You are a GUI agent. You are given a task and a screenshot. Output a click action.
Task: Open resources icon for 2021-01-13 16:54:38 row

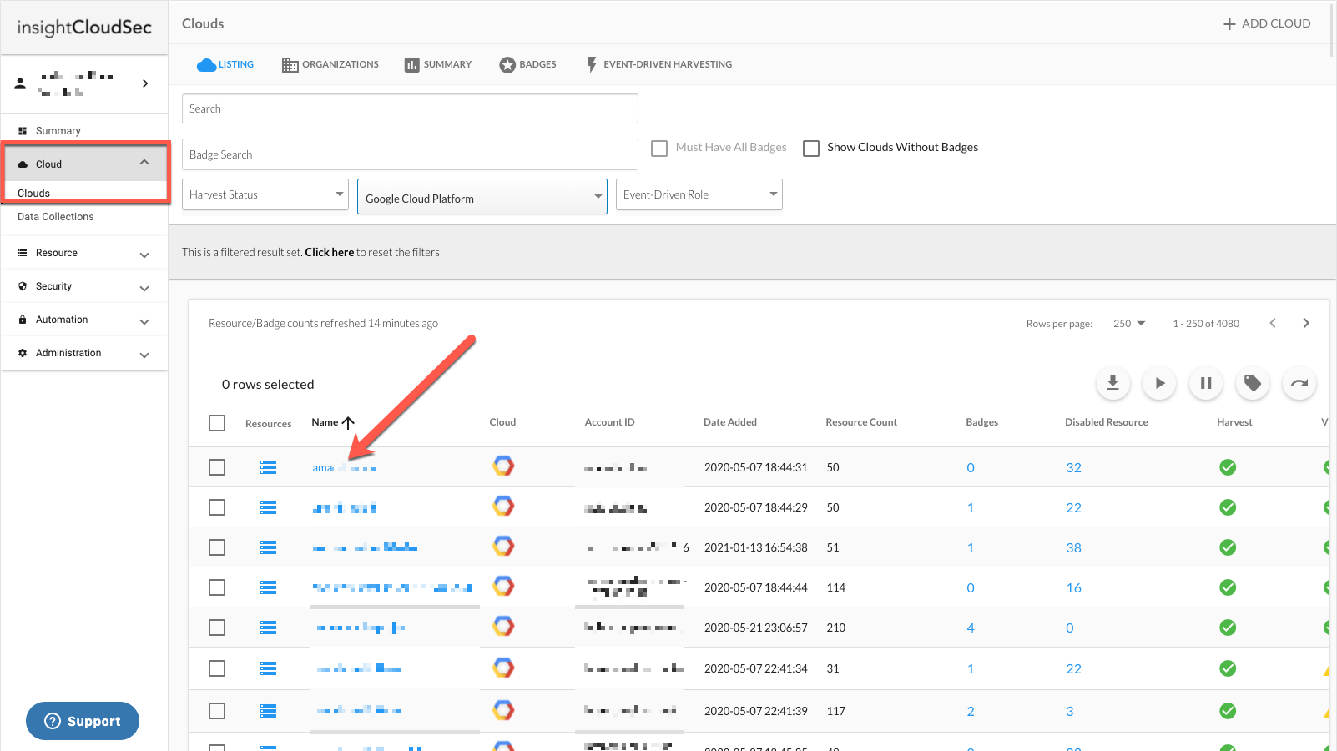(x=268, y=547)
